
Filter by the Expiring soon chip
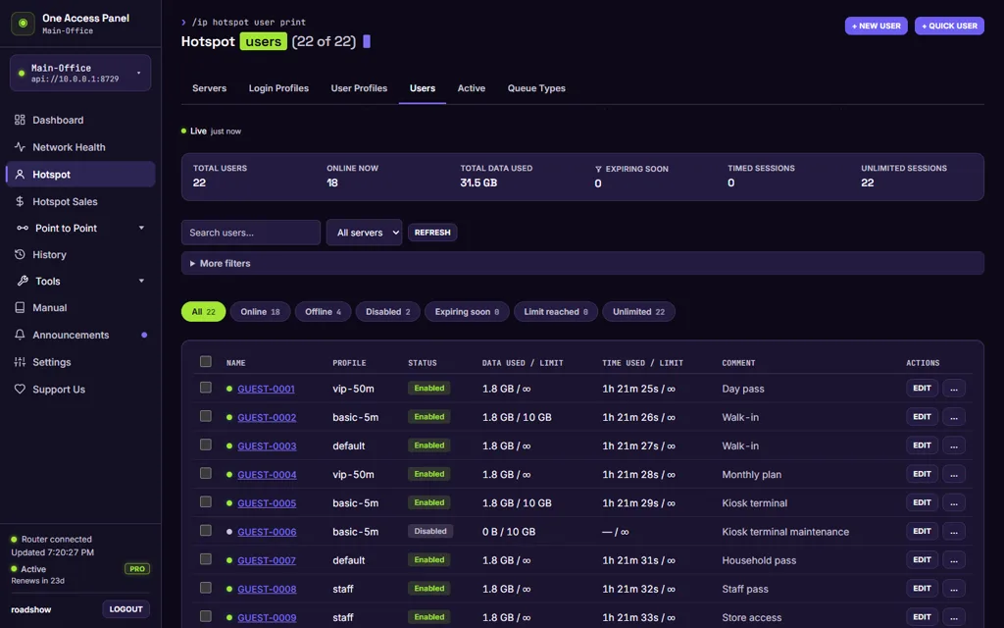[x=467, y=312]
